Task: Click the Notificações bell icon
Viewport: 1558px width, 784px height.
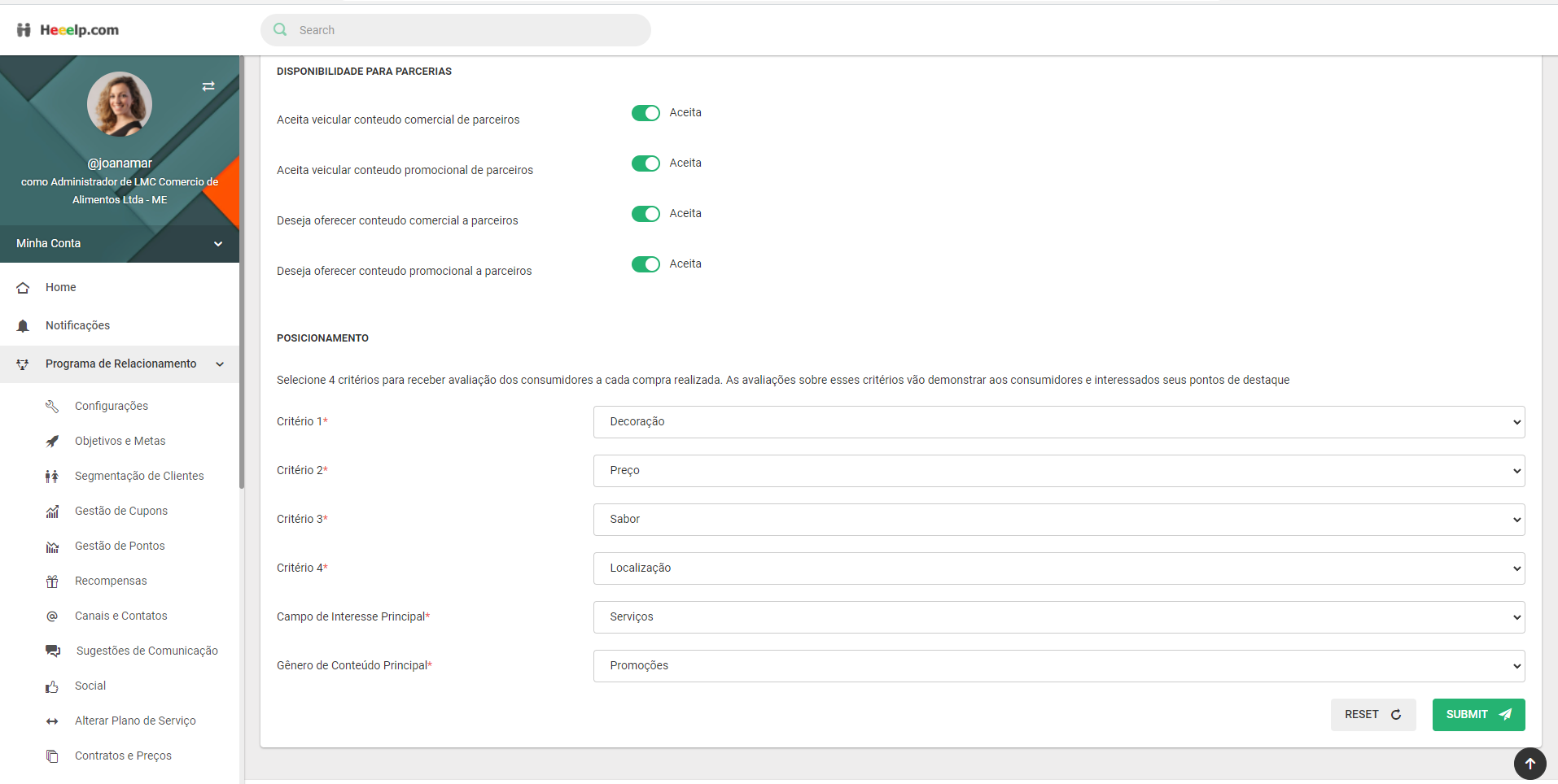Action: pyautogui.click(x=23, y=326)
